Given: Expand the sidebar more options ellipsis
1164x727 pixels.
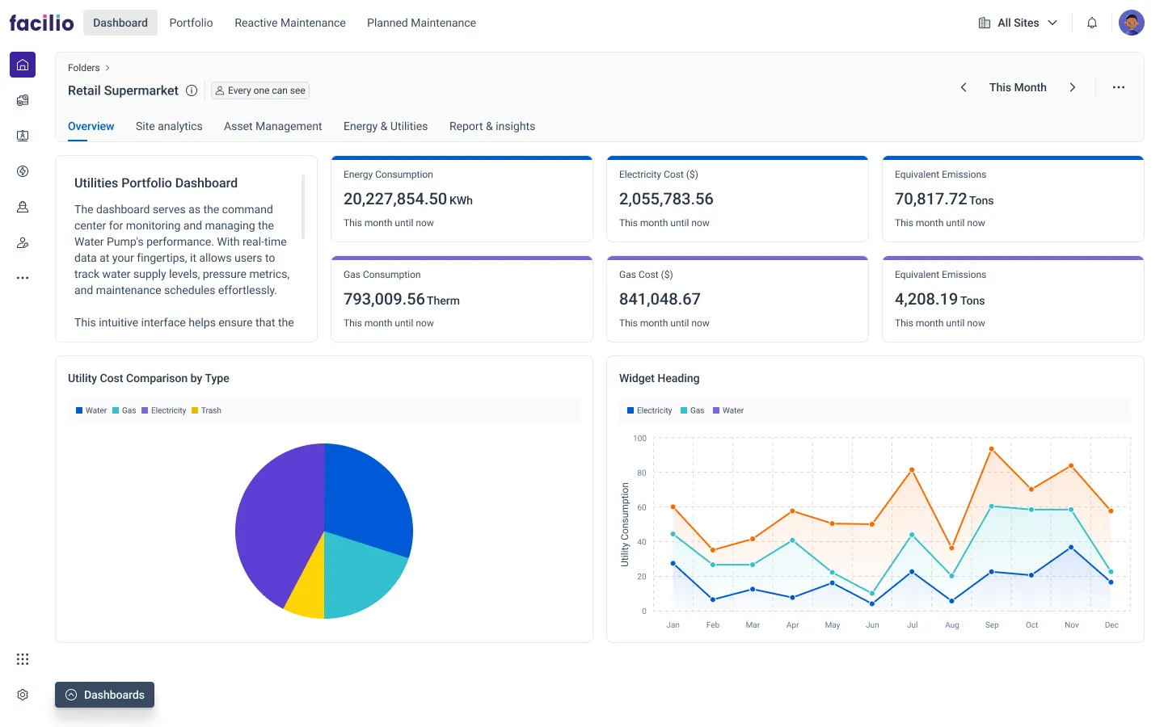Looking at the screenshot, I should pyautogui.click(x=22, y=277).
